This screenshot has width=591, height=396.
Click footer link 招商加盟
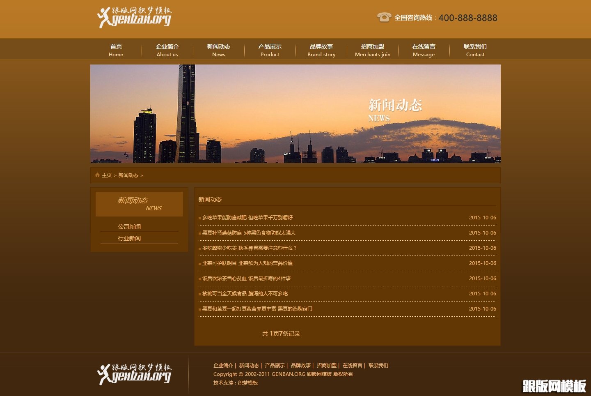[x=327, y=366]
